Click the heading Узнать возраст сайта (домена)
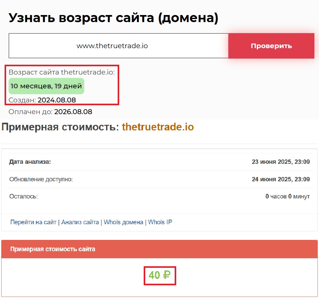Viewport: 319px width, 300px height. 113,18
